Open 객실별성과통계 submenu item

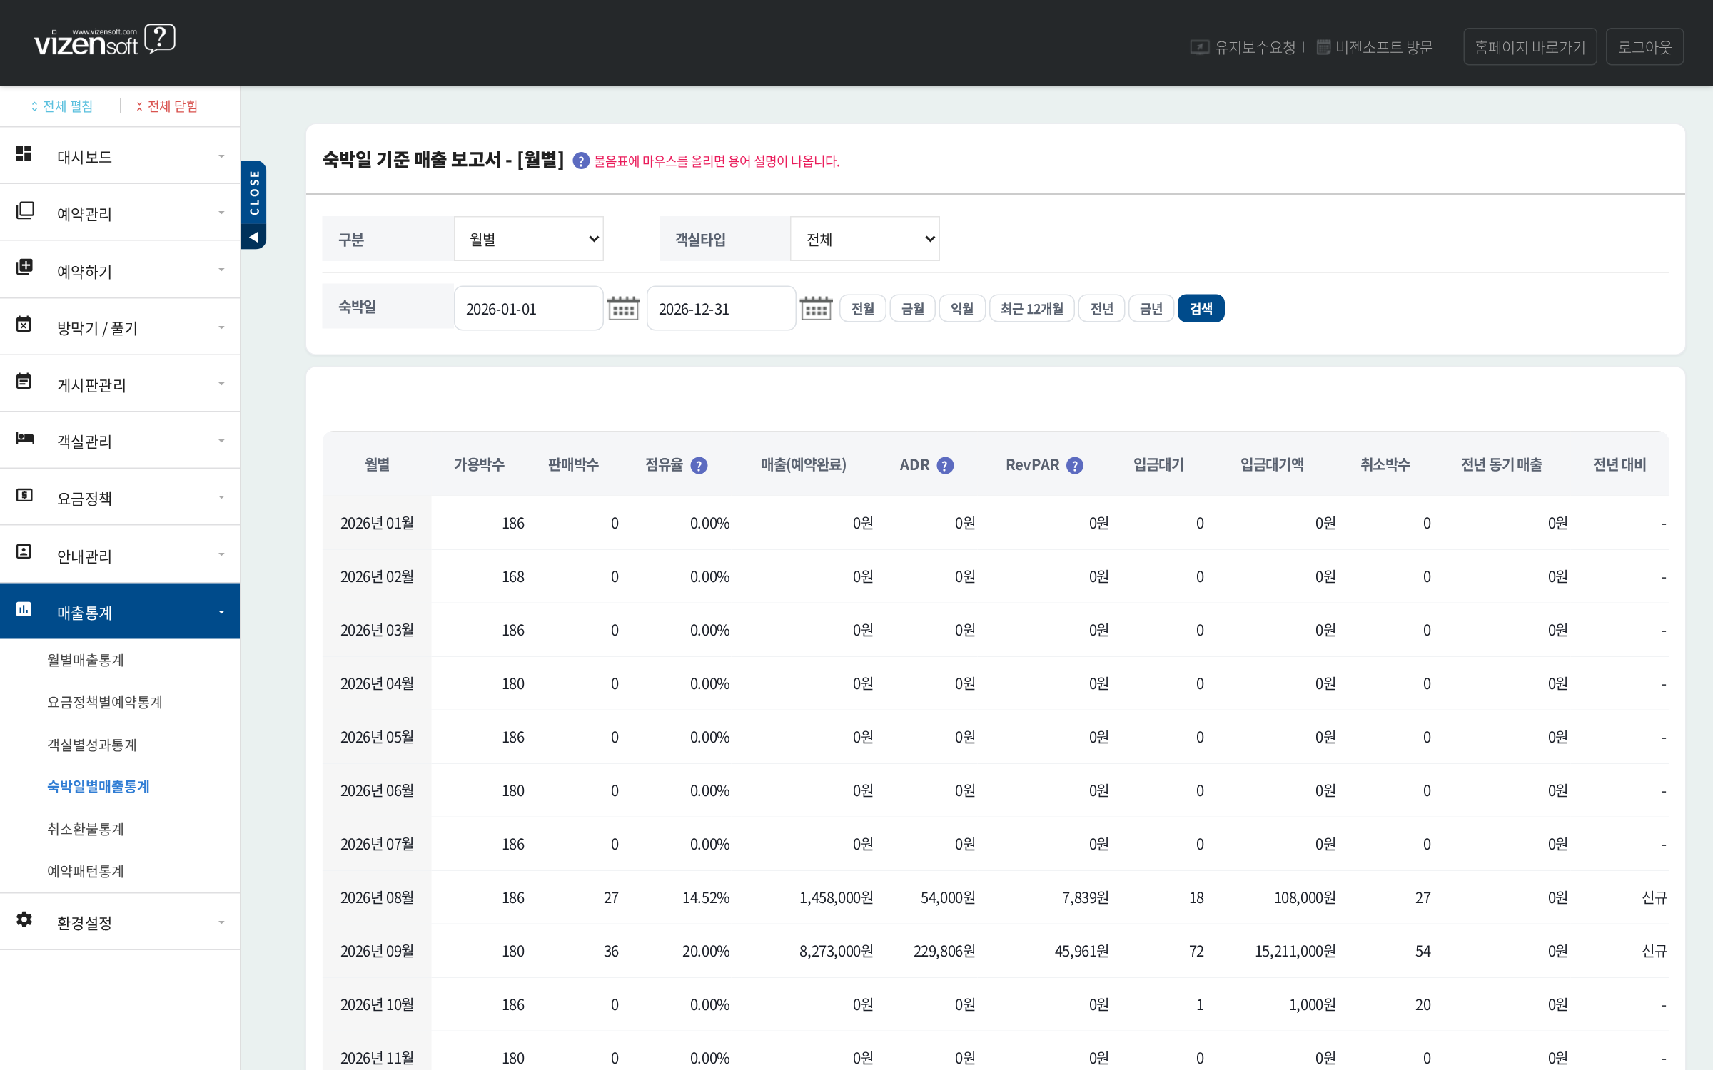pos(92,745)
